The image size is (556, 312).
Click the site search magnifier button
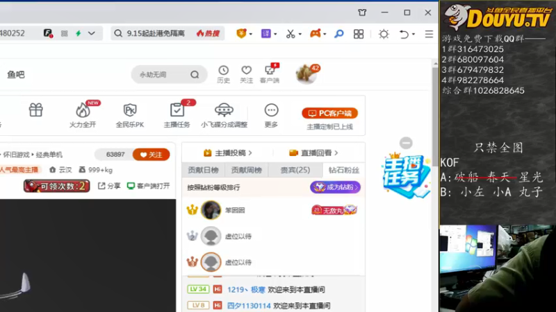[195, 75]
